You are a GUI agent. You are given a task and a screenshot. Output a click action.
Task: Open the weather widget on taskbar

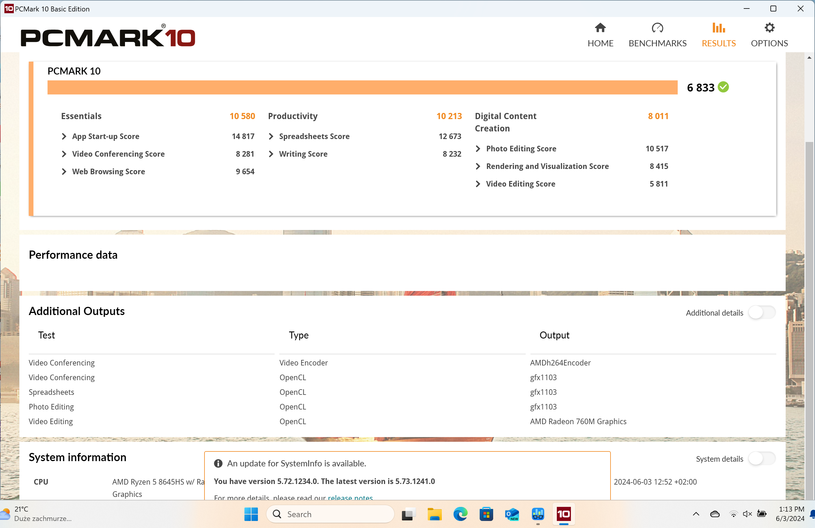[36, 514]
